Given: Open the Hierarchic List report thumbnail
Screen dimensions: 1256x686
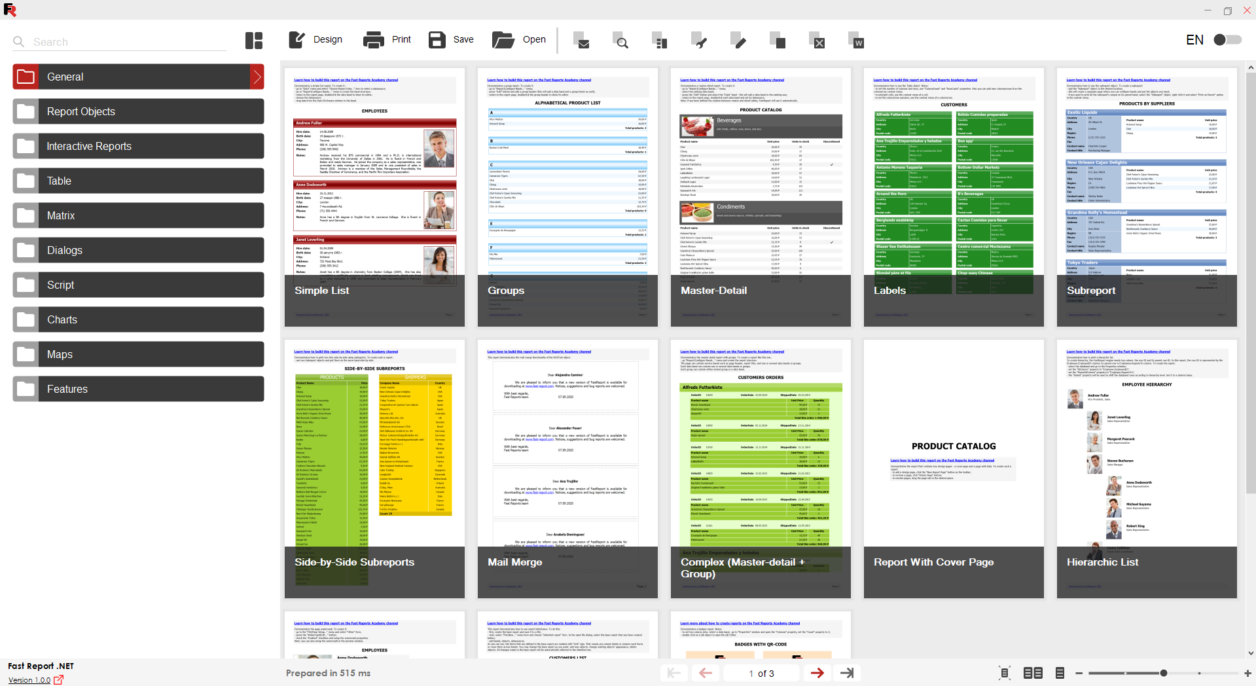Looking at the screenshot, I should click(x=1147, y=469).
